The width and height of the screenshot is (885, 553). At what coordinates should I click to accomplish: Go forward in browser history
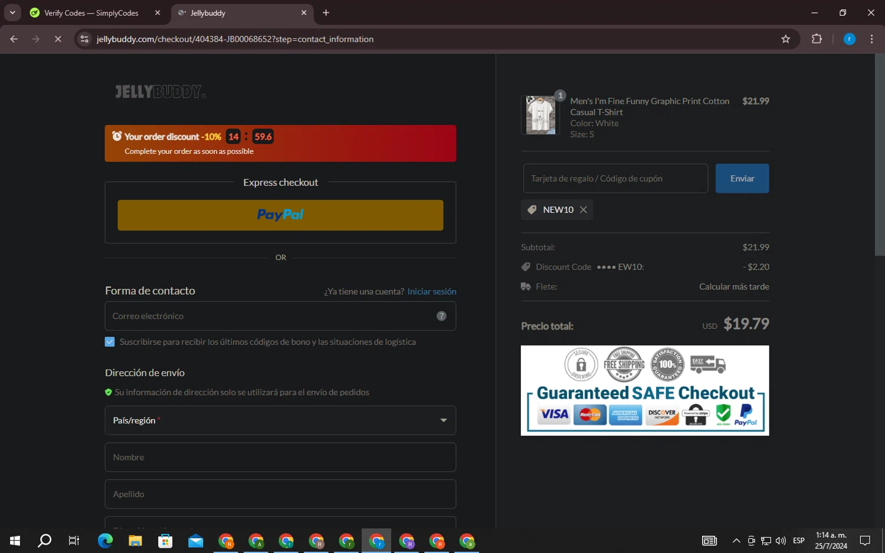[36, 39]
